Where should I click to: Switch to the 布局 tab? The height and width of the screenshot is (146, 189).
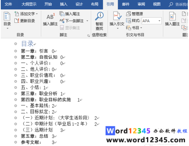coord(95,4)
